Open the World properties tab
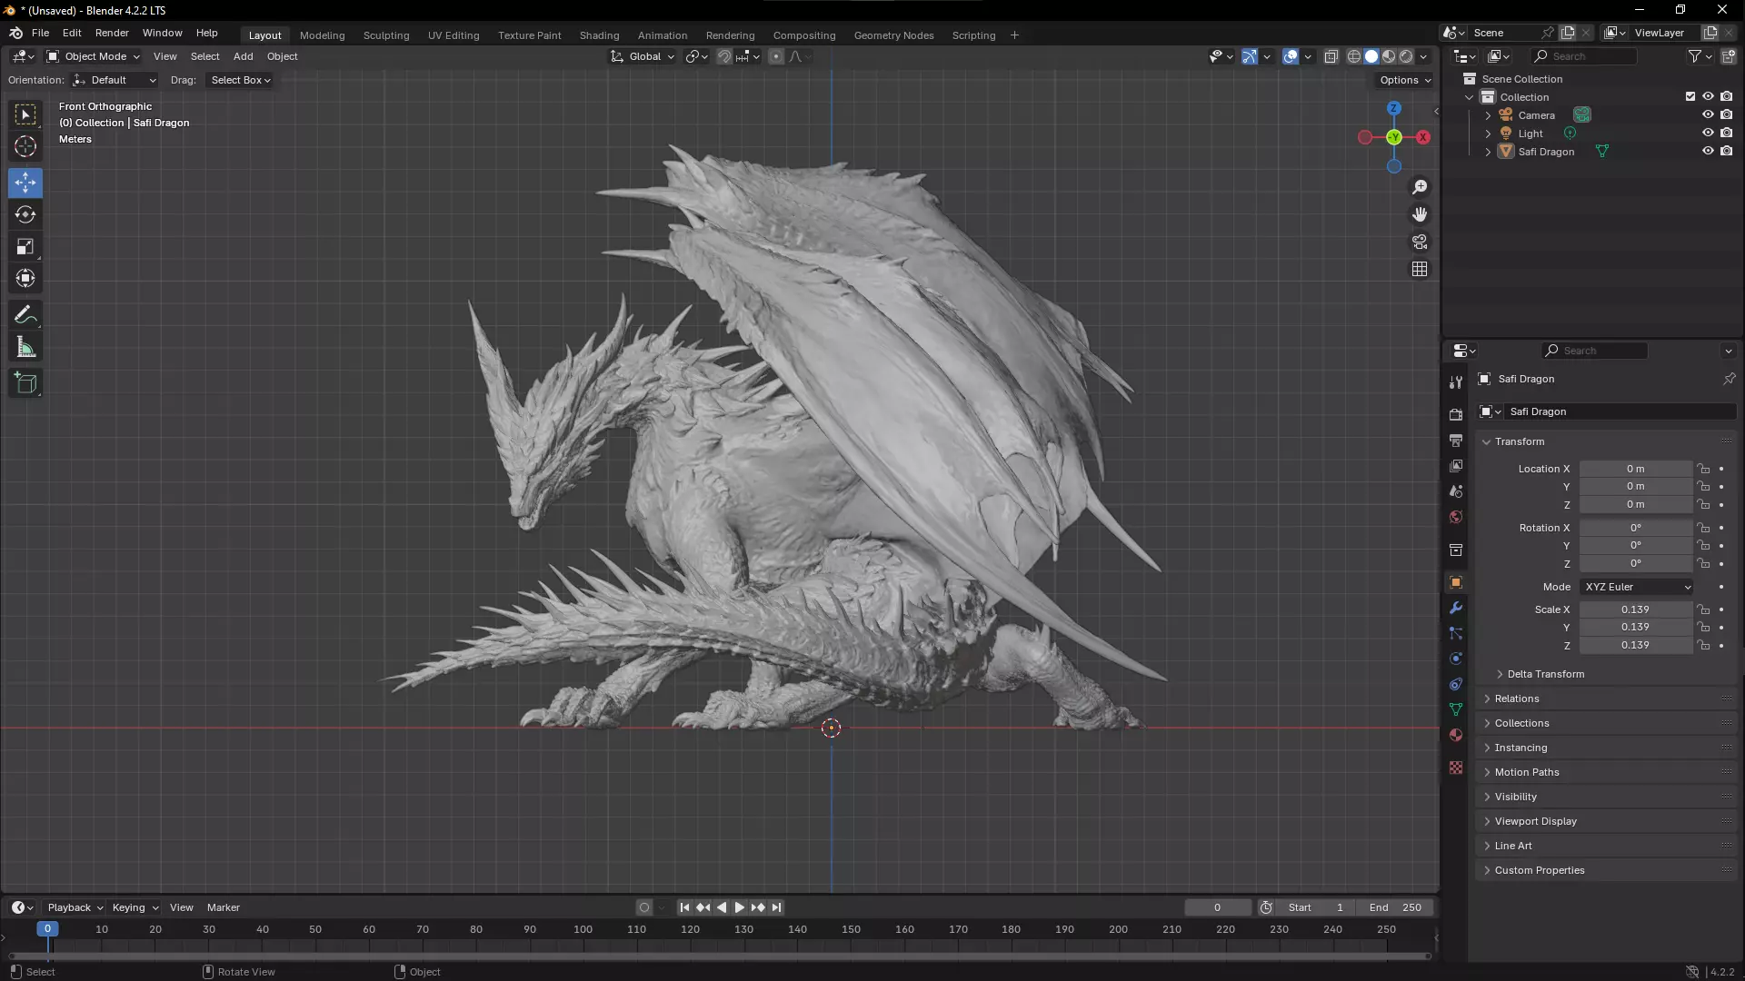 1456,517
